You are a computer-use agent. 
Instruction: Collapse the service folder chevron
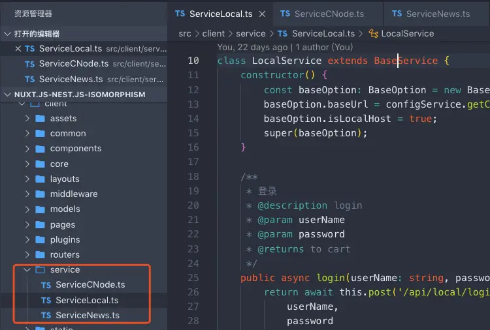[x=27, y=270]
